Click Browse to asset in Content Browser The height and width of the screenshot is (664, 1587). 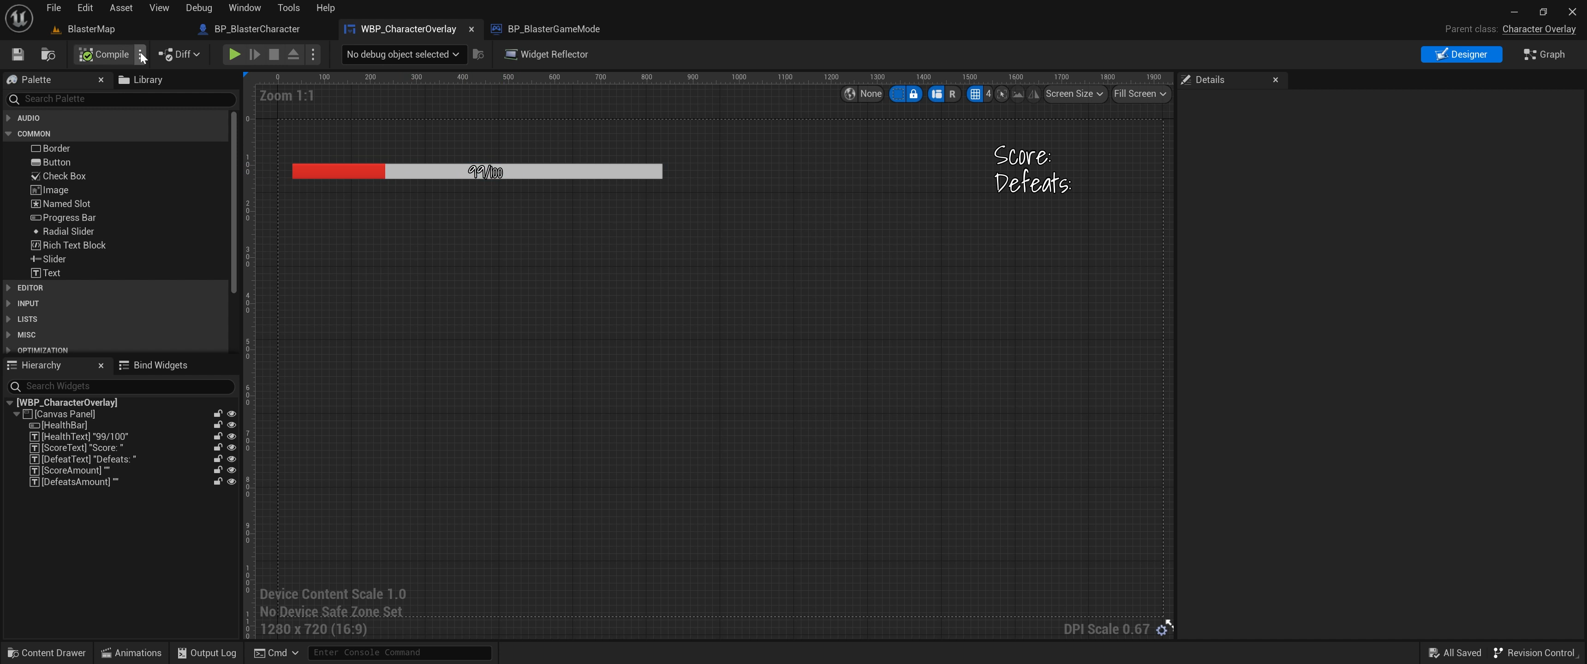click(x=48, y=54)
